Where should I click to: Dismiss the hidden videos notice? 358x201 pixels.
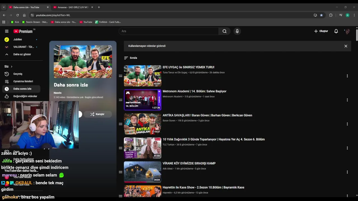pos(346,46)
